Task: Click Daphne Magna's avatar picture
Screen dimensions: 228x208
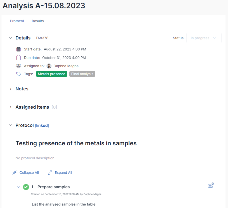Action: pyautogui.click(x=49, y=66)
